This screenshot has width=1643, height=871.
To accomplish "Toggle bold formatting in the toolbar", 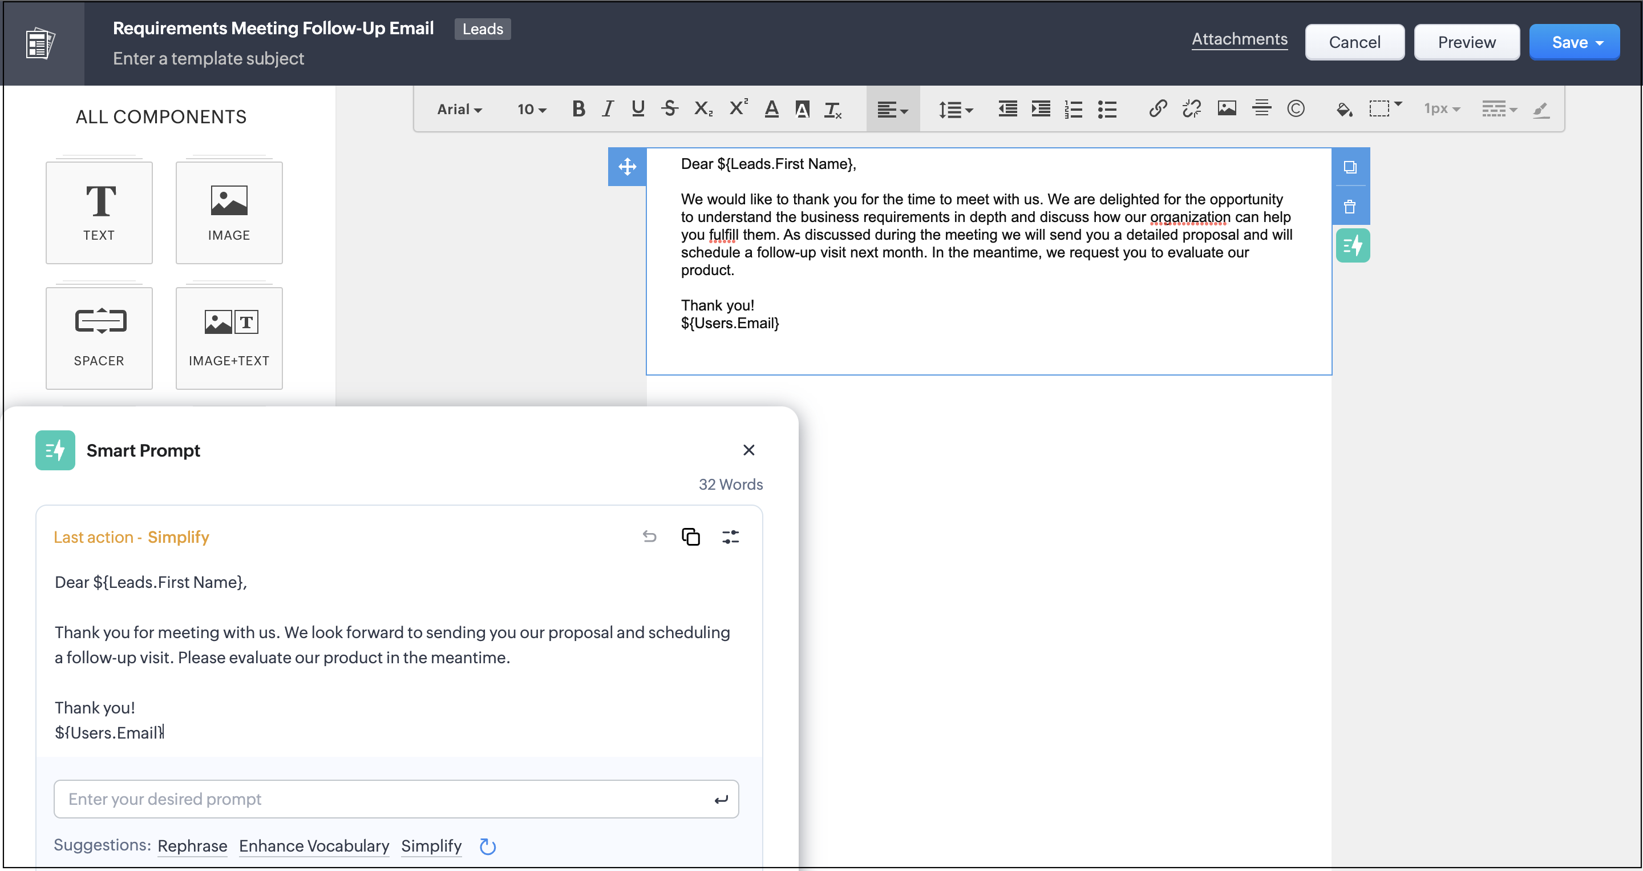I will tap(578, 109).
